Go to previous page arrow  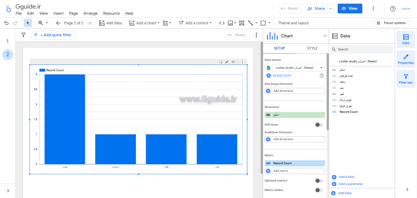[x=58, y=23]
